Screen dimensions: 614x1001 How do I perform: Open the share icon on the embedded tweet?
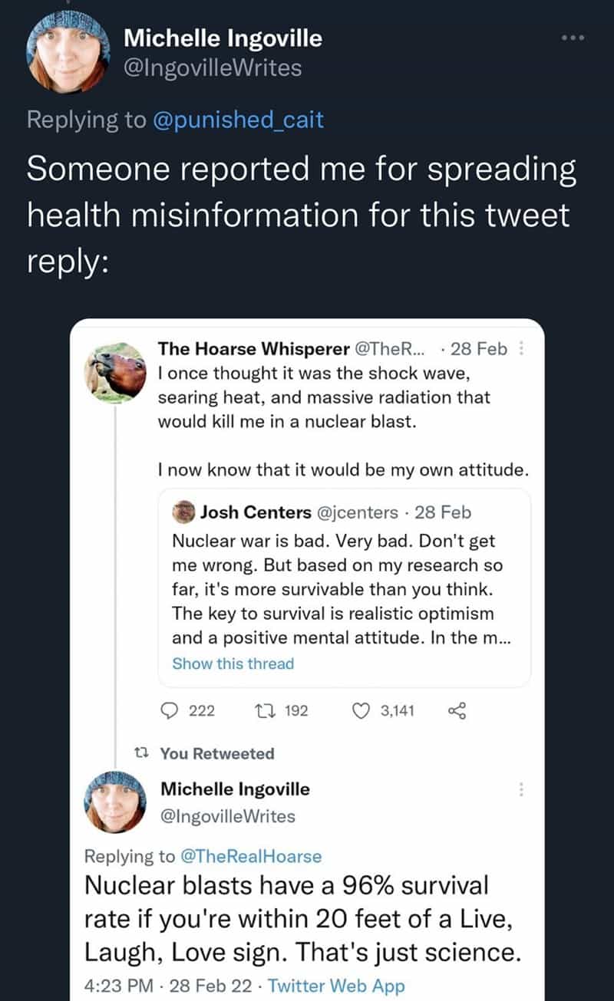tap(457, 710)
